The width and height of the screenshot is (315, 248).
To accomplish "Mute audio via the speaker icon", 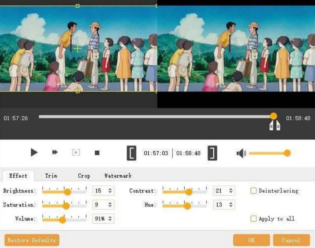I will [241, 153].
